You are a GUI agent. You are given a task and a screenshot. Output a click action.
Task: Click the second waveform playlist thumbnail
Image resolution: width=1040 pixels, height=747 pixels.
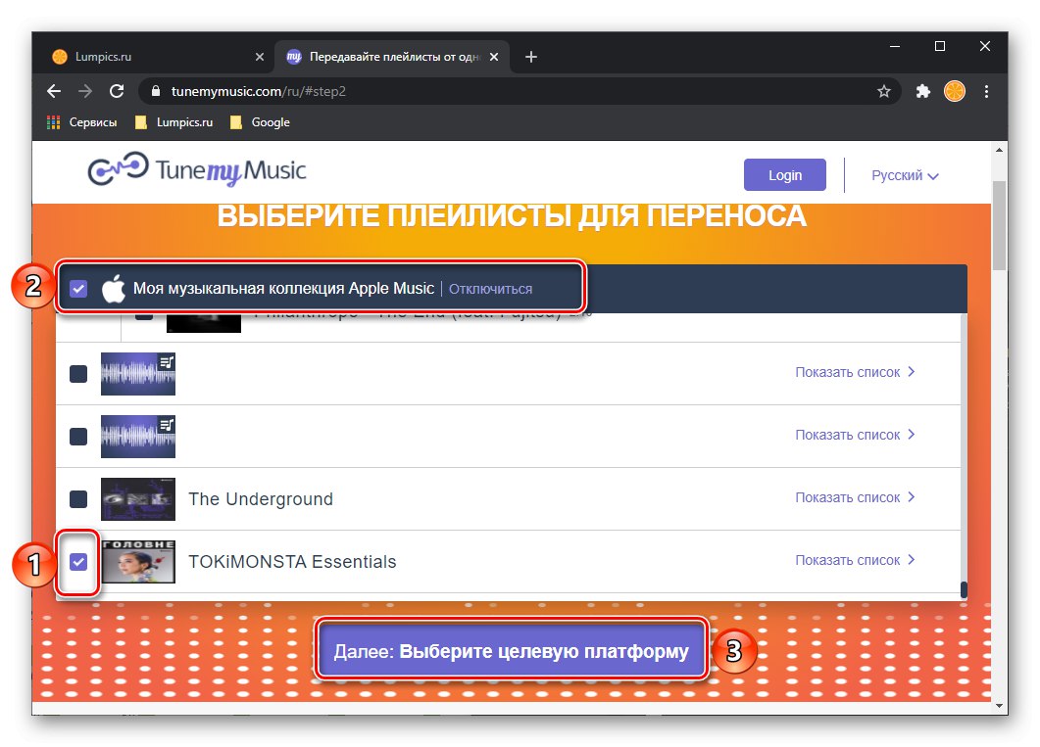[138, 437]
